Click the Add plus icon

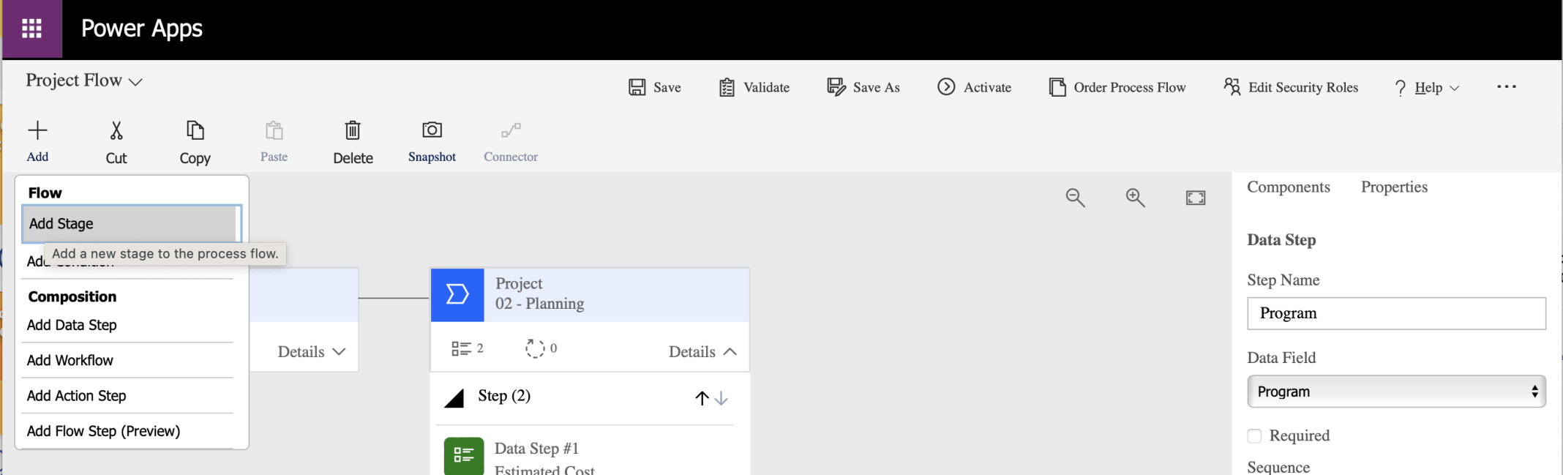37,130
